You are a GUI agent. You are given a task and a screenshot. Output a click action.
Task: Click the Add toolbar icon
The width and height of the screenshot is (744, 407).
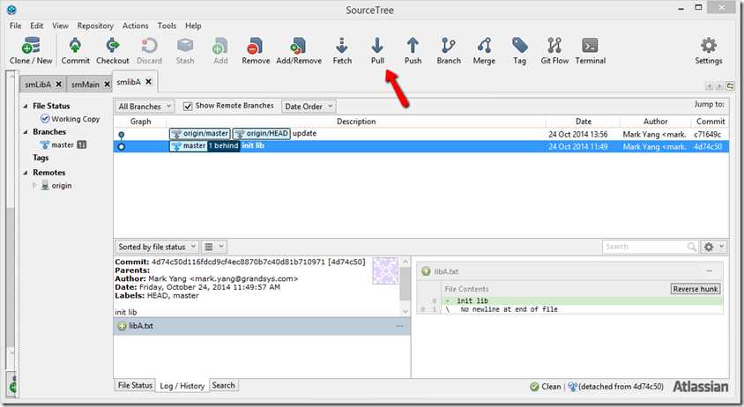(x=220, y=51)
